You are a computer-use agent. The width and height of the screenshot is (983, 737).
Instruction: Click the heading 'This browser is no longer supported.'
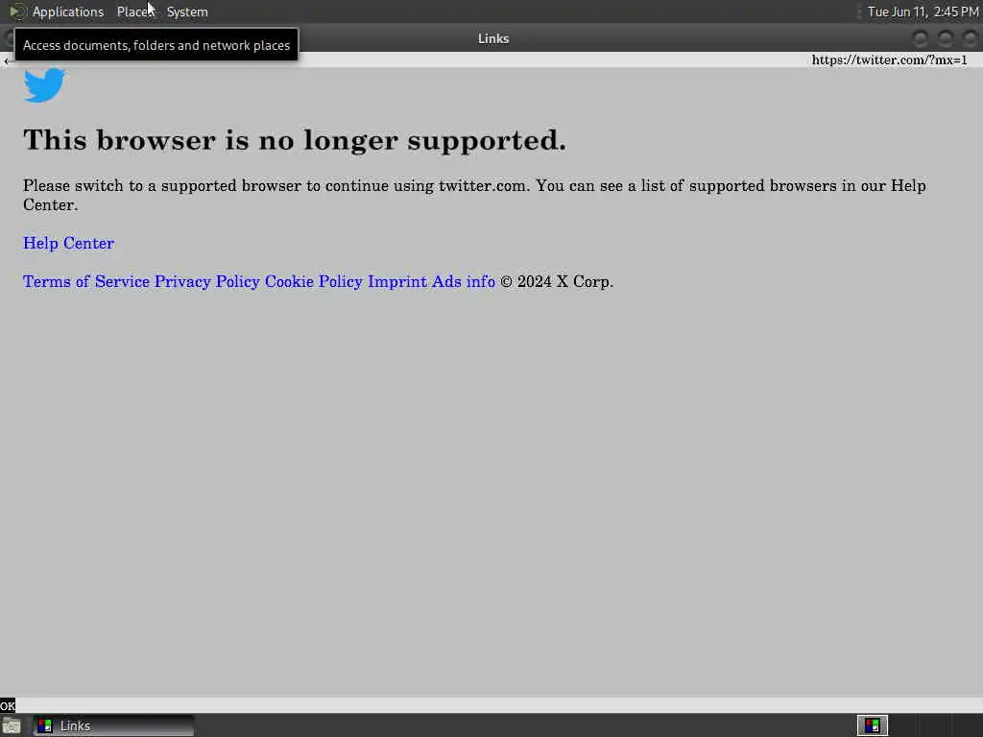(x=295, y=140)
